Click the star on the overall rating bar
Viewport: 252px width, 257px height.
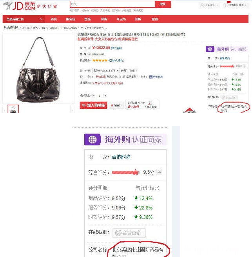pyautogui.click(x=136, y=172)
